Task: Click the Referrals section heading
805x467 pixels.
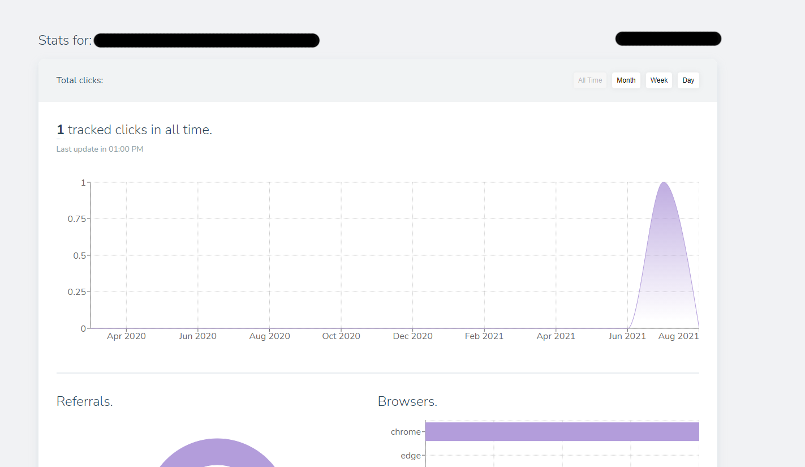Action: pyautogui.click(x=84, y=401)
